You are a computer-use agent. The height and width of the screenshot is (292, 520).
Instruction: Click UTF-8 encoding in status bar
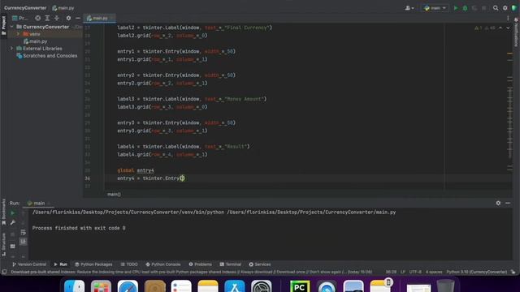point(415,272)
